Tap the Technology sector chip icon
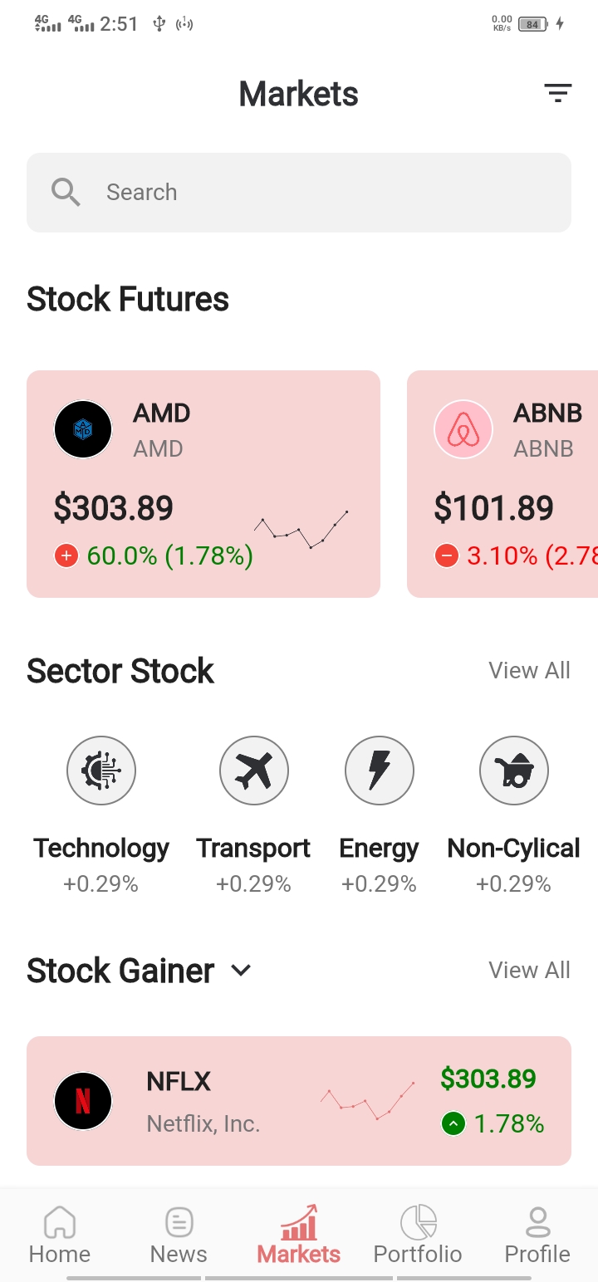This screenshot has height=1282, width=598. point(101,771)
